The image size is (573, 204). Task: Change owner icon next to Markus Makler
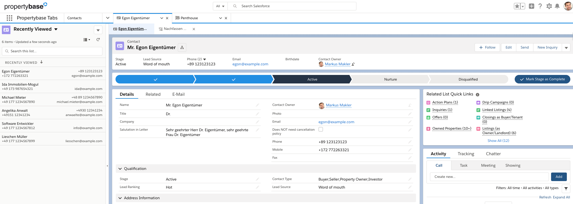[353, 64]
